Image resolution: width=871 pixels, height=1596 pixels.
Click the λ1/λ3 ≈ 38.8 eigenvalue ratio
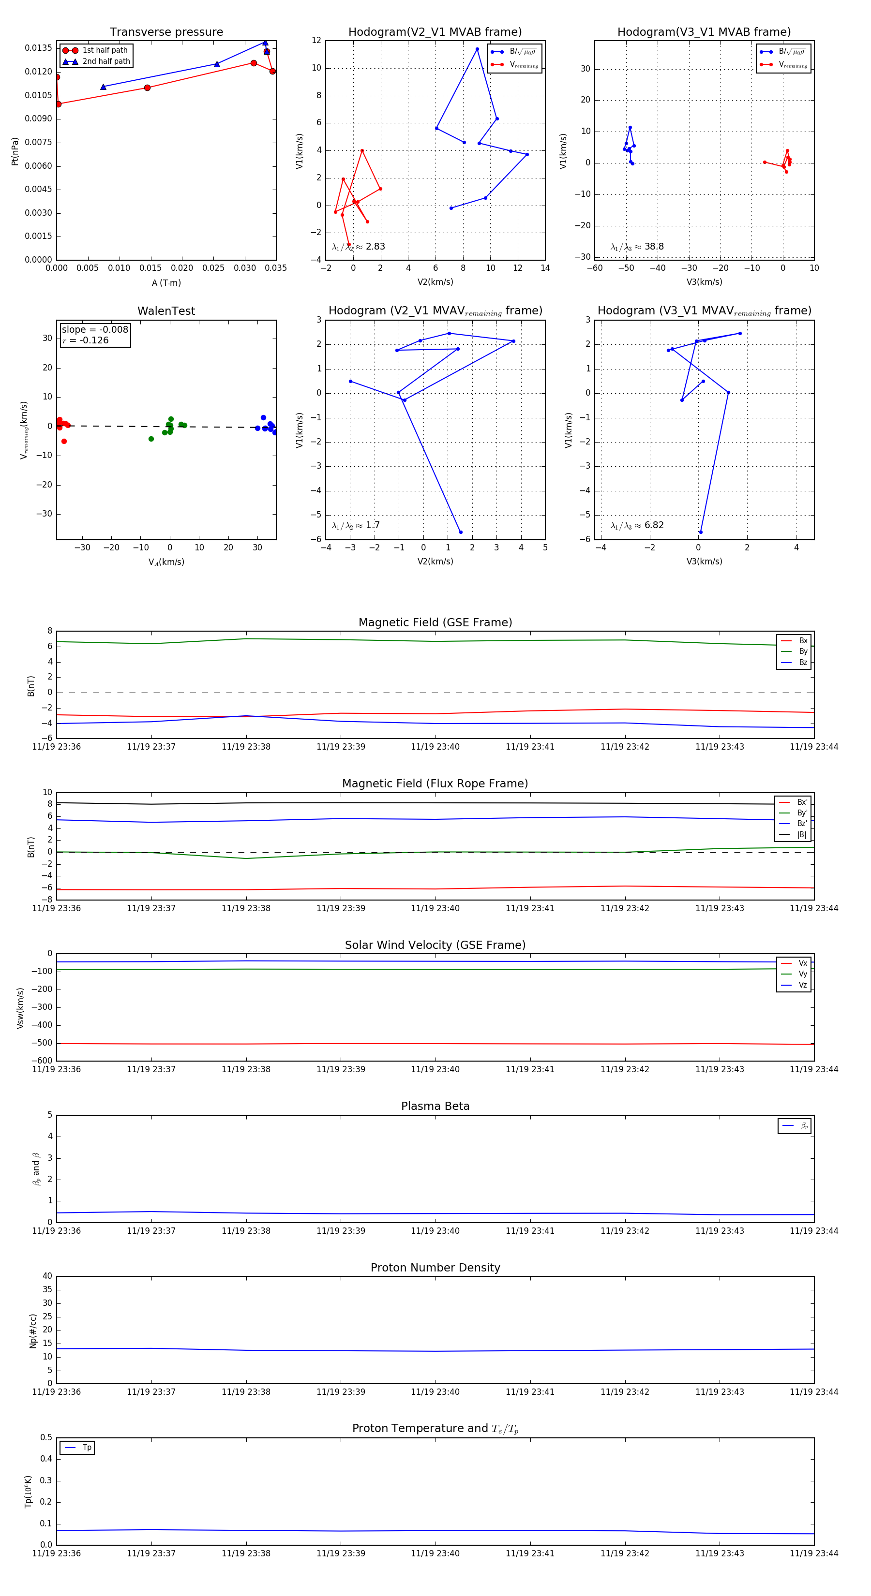tap(637, 247)
